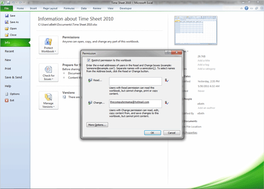Click the Options icon in the sidebar
Screen dimensions: 264x189
7,94
